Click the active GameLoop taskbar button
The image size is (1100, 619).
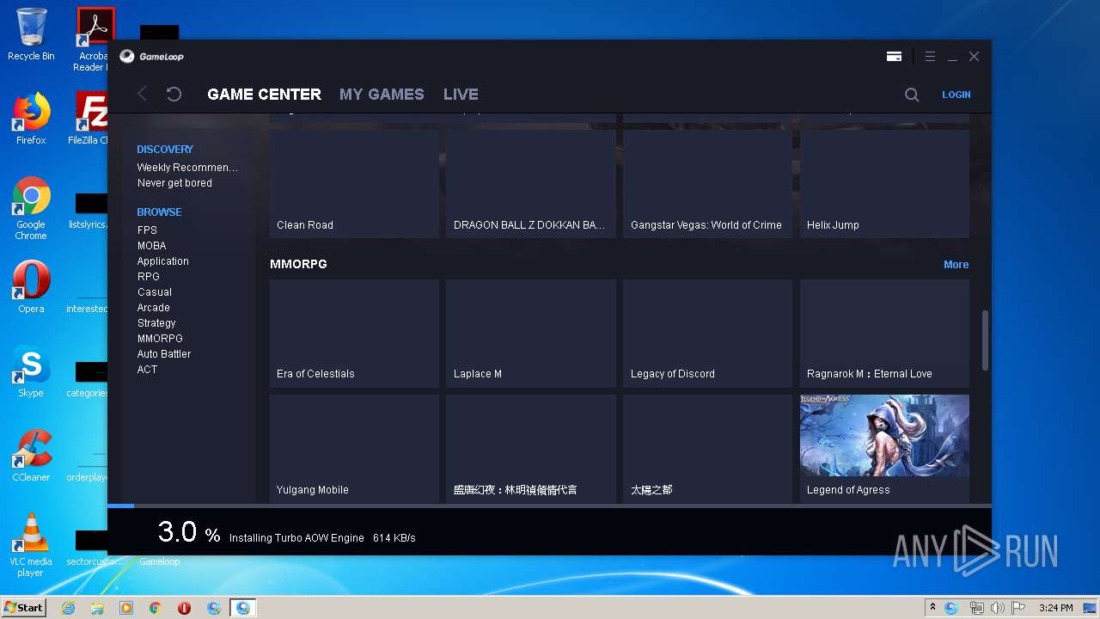(x=243, y=608)
